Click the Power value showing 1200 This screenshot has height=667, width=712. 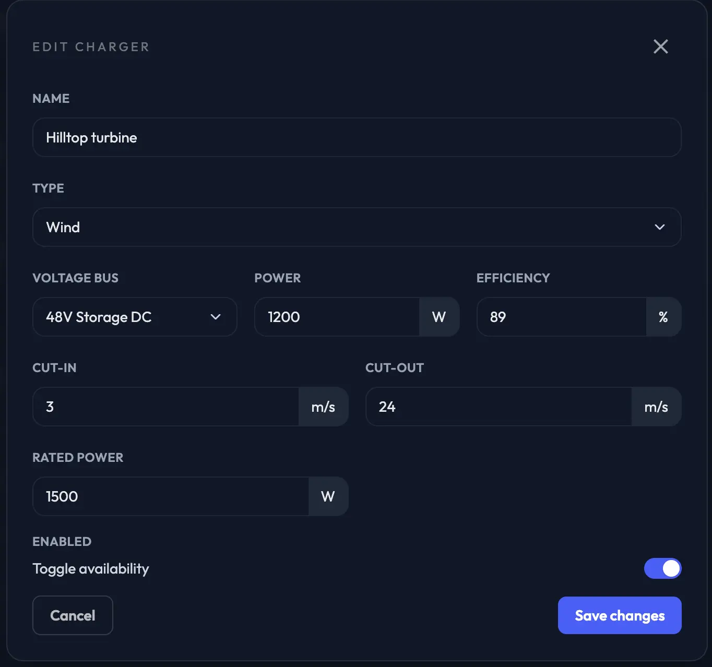click(x=337, y=317)
